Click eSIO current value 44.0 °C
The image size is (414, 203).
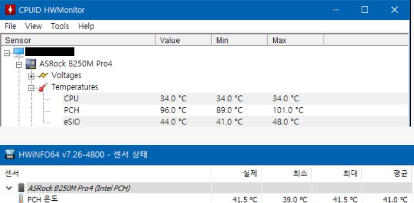click(173, 122)
